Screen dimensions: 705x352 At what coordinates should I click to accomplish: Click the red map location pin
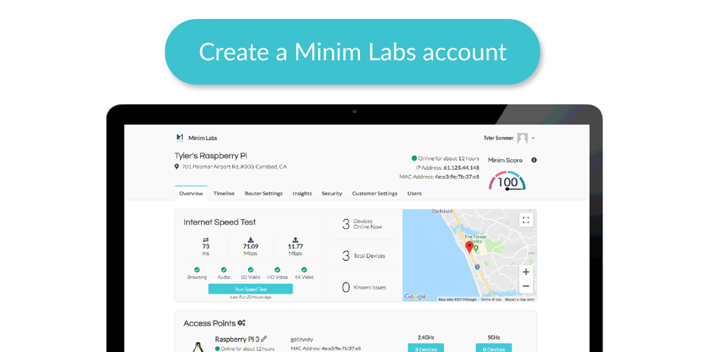(469, 247)
